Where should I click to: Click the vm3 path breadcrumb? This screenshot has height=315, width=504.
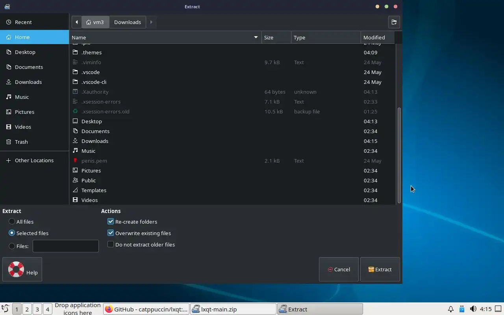click(95, 22)
